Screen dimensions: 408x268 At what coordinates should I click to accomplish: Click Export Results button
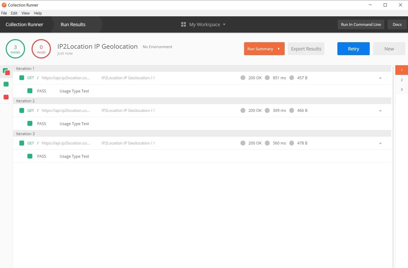[x=306, y=49]
